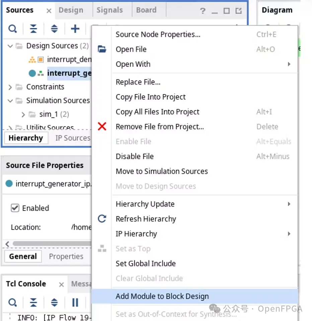312x321 pixels.
Task: Click the Sources panel help question mark
Action: 203,11
